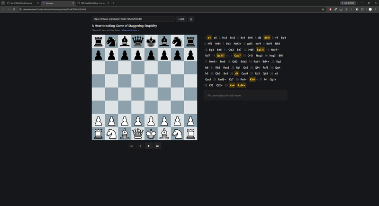
Task: Select the white pawn on e2
Action: 151,120
